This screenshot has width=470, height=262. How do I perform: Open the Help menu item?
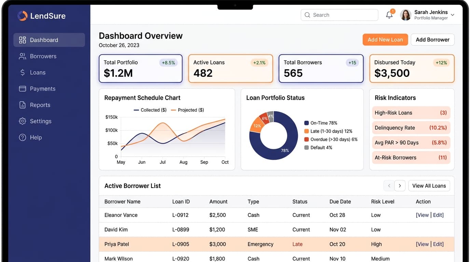tap(49, 137)
